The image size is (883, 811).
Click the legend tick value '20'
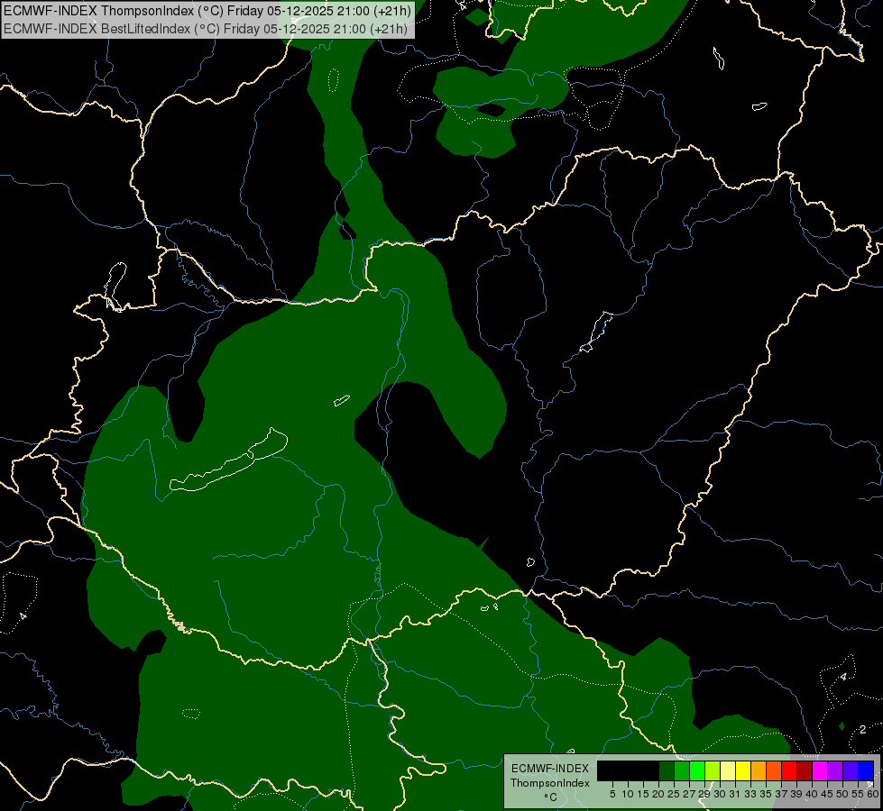tap(658, 794)
